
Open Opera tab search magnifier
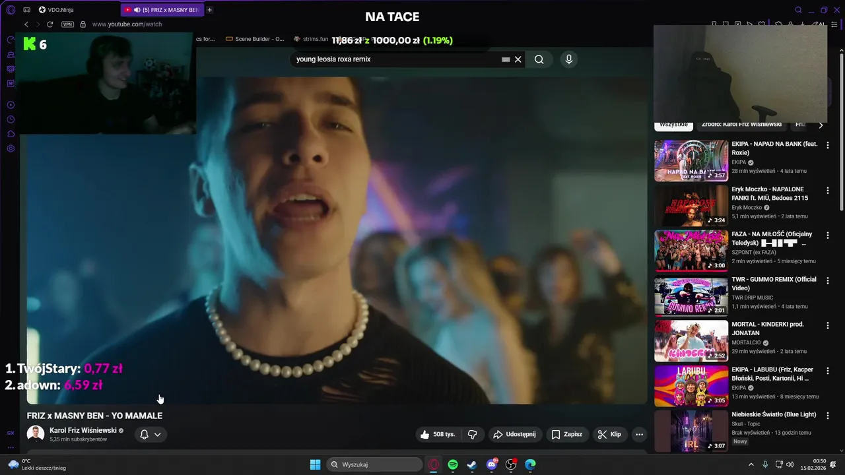798,10
